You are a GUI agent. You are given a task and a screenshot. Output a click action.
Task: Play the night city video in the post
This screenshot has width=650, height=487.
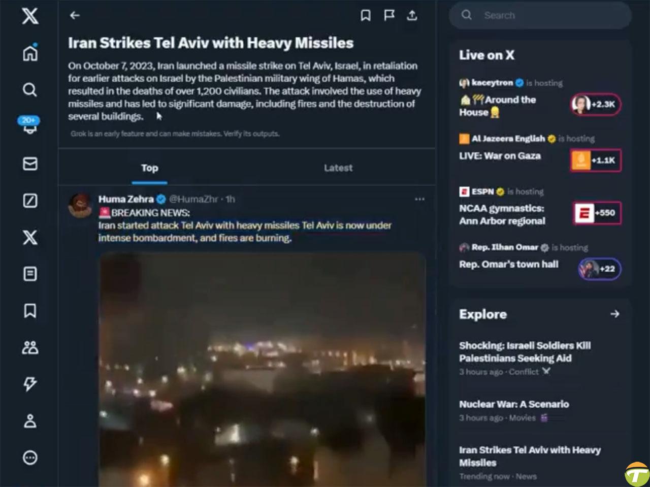pyautogui.click(x=262, y=369)
